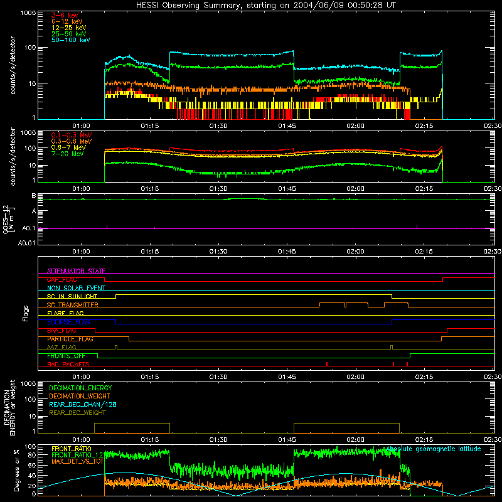Select the SC_IN_SUNLIGHT flag label
Image resolution: width=502 pixels, height=502 pixels.
[72, 296]
